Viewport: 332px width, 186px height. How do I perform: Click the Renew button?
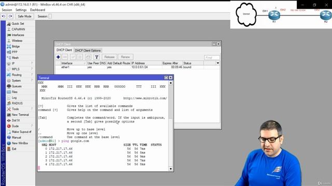coord(126,57)
